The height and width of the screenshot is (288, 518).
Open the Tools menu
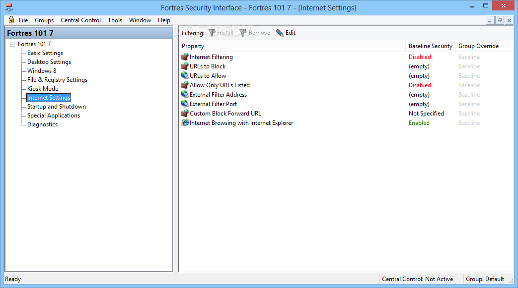[115, 20]
